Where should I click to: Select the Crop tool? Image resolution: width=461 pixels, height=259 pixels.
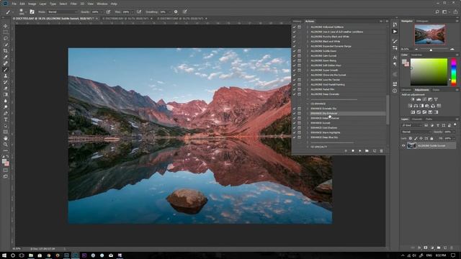pyautogui.click(x=5, y=51)
